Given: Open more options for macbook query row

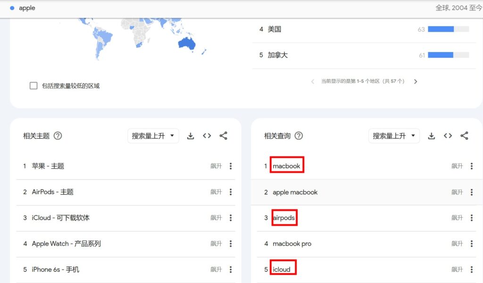Looking at the screenshot, I should tap(472, 166).
